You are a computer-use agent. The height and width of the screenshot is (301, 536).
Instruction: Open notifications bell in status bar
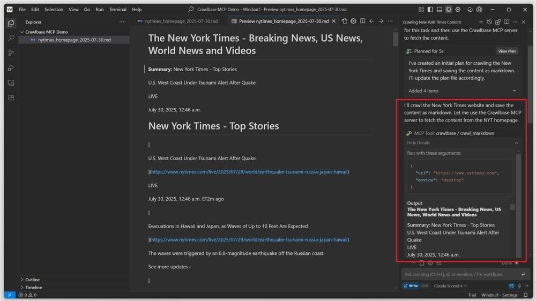(x=526, y=295)
